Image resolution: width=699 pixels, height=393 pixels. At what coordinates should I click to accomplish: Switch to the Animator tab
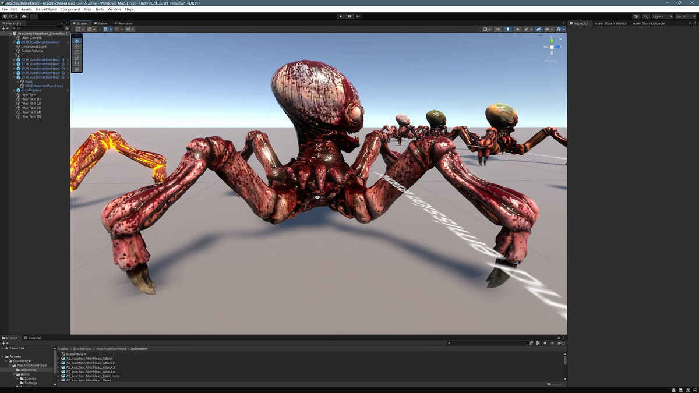(124, 23)
